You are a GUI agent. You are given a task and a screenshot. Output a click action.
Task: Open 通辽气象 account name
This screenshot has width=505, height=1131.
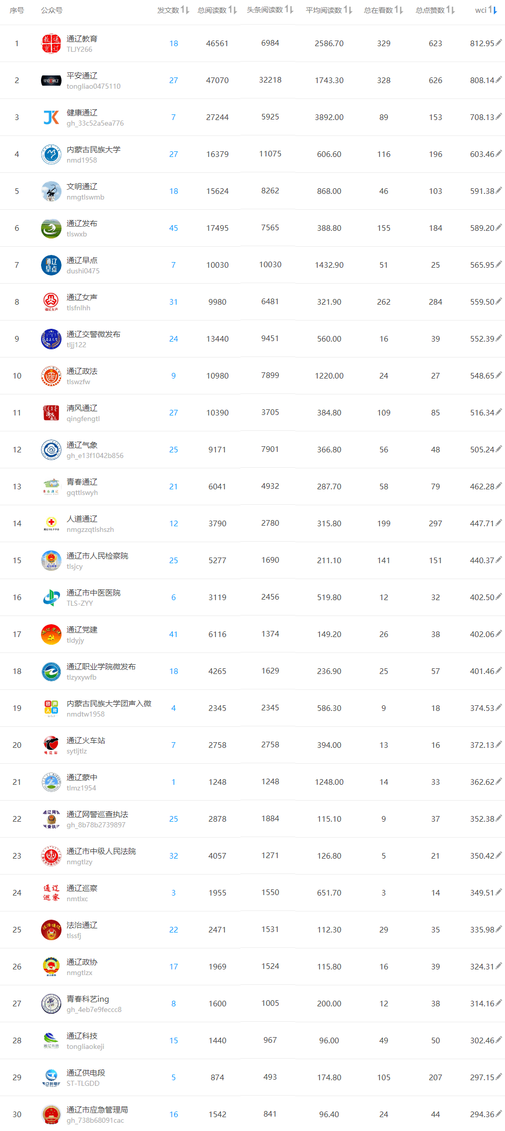(x=82, y=445)
